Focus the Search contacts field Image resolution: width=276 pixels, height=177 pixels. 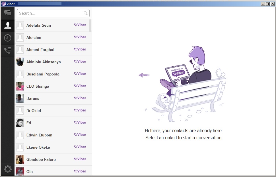click(x=53, y=13)
